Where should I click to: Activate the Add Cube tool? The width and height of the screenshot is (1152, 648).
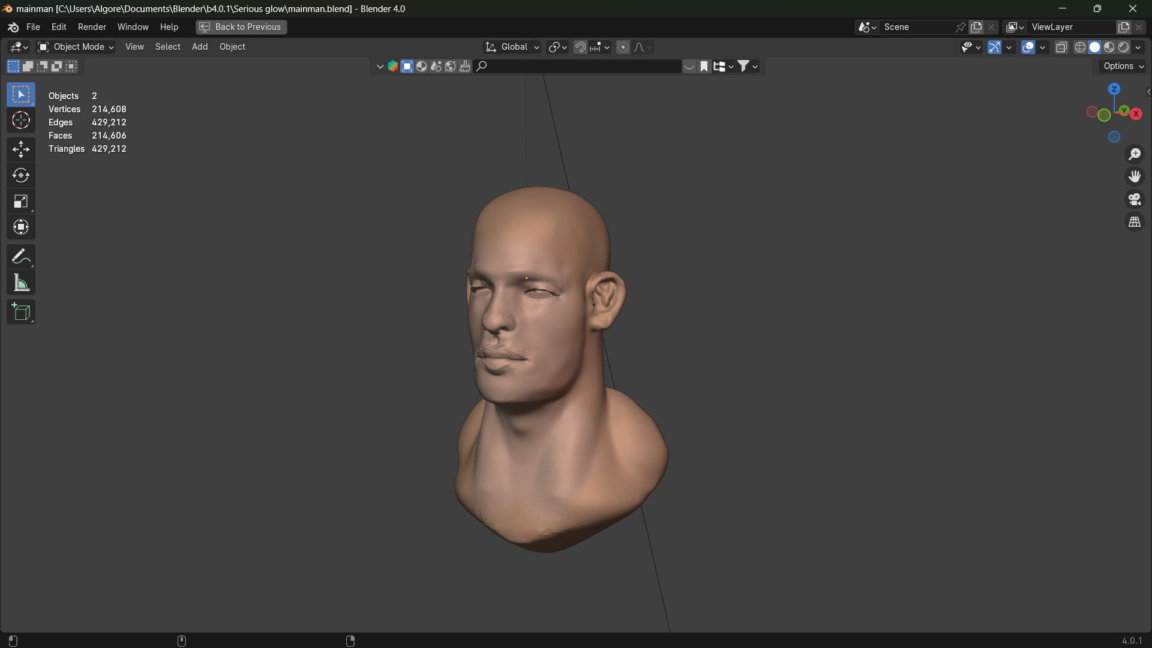tap(20, 311)
